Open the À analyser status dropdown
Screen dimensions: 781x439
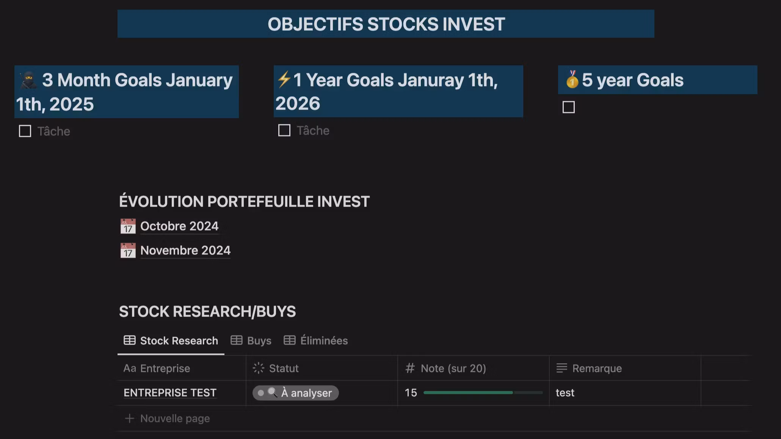296,393
